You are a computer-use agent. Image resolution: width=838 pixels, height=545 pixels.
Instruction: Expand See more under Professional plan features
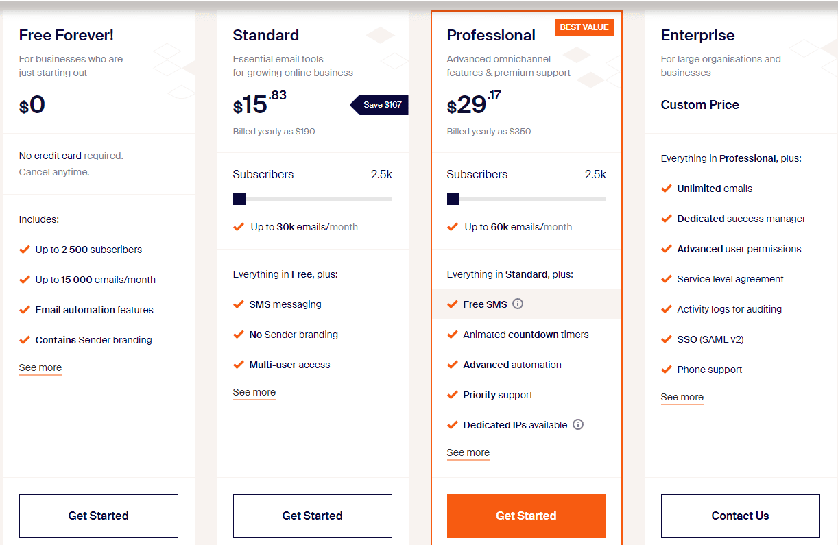click(x=468, y=452)
